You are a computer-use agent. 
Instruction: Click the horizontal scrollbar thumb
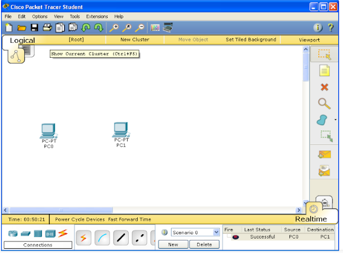[61, 210]
